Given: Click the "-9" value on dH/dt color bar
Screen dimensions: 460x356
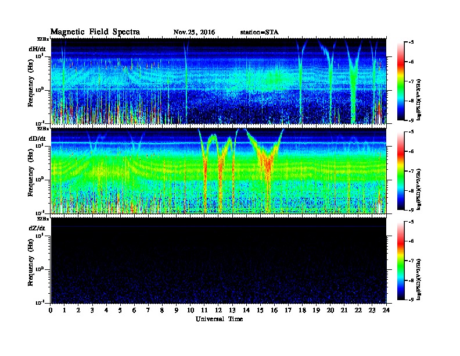Looking at the screenshot, I should pyautogui.click(x=411, y=120).
